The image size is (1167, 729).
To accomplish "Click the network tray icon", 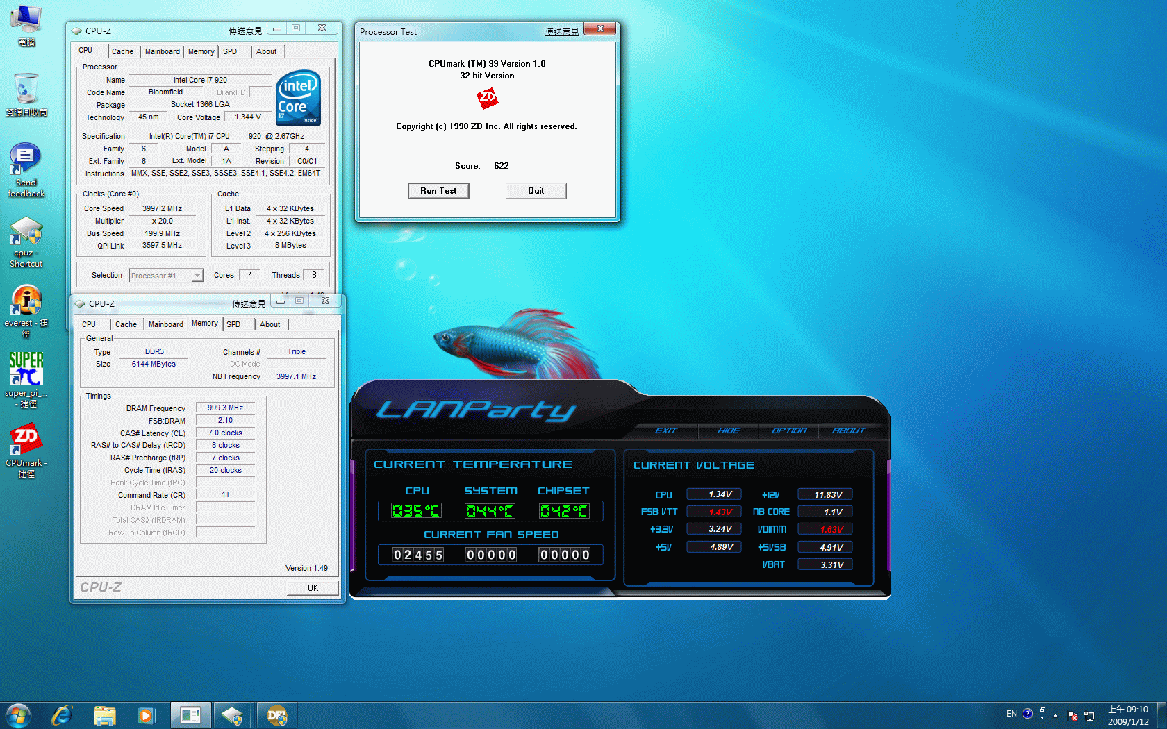I will (x=1089, y=716).
